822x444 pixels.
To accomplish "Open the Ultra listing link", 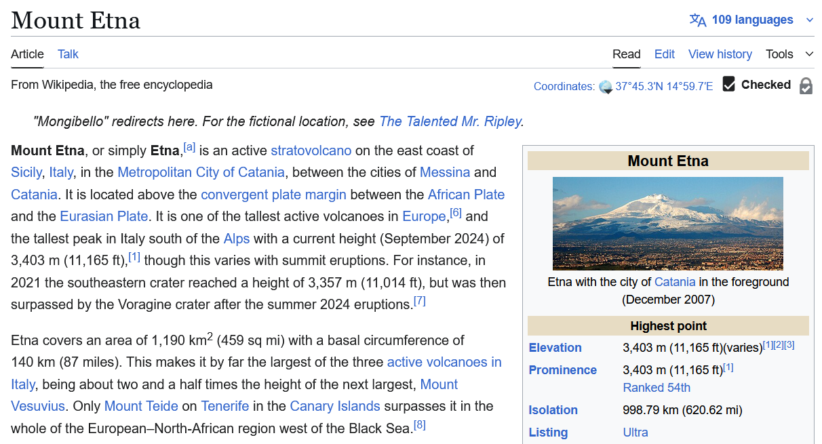I will pos(635,432).
